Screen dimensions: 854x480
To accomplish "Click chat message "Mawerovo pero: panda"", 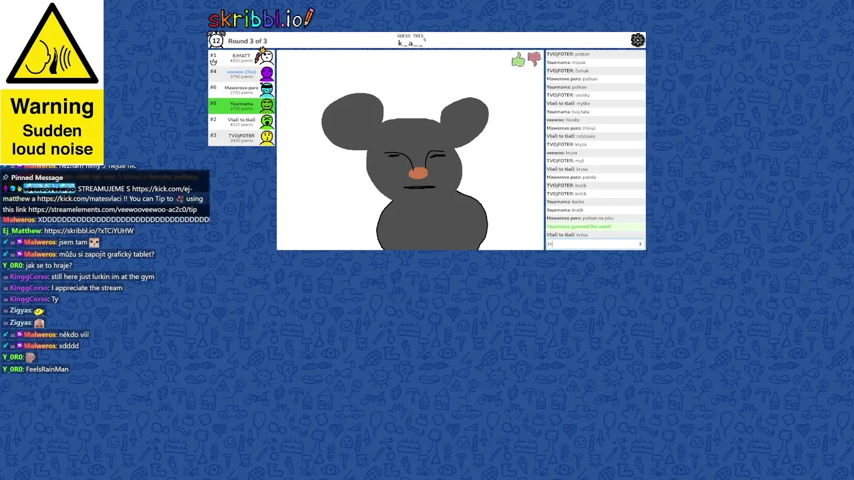I will 595,177.
